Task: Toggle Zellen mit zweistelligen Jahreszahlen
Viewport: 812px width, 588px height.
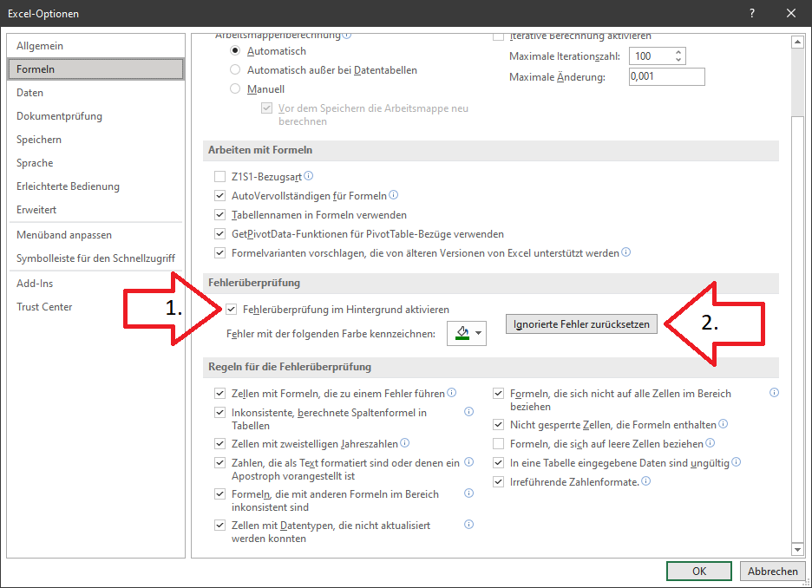Action: [220, 444]
